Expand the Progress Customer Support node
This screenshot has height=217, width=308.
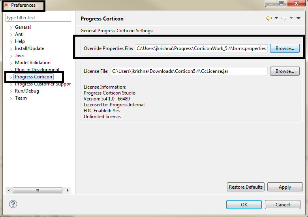[x=11, y=84]
